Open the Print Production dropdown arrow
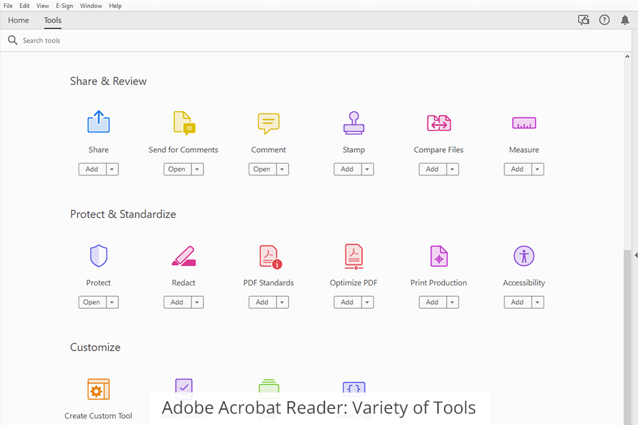 pyautogui.click(x=453, y=302)
